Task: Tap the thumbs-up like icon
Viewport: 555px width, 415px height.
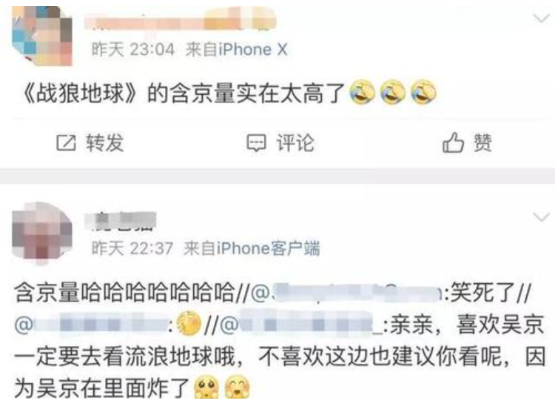Action: tap(453, 142)
